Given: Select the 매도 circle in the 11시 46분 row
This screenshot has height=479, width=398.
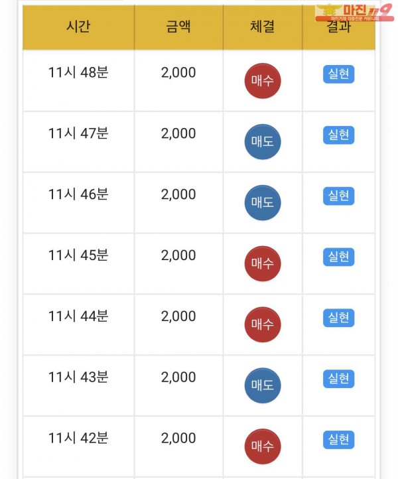Looking at the screenshot, I should (x=263, y=202).
